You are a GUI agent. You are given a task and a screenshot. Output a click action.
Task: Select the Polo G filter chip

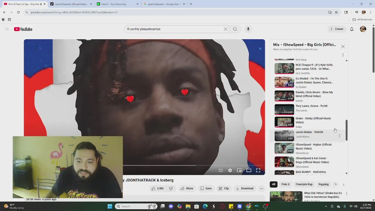(285, 184)
